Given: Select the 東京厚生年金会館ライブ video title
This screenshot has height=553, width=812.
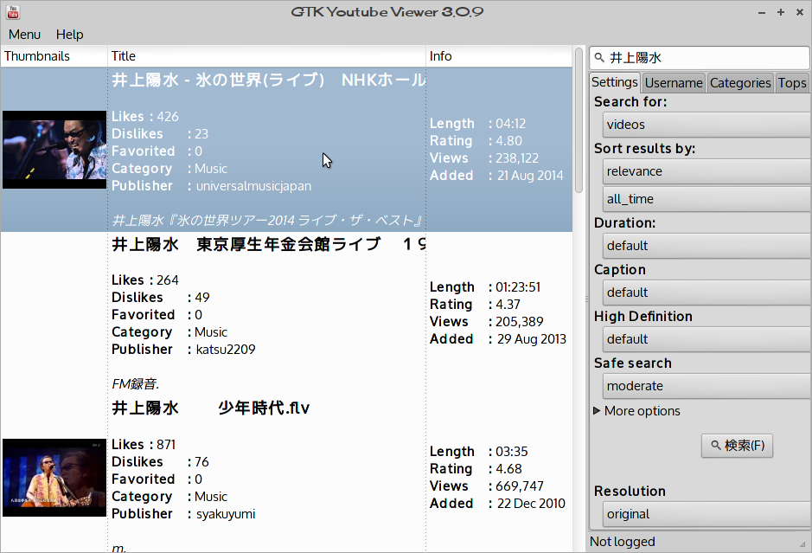Looking at the screenshot, I should tap(268, 244).
